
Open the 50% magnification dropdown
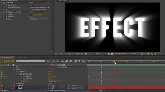62,54
